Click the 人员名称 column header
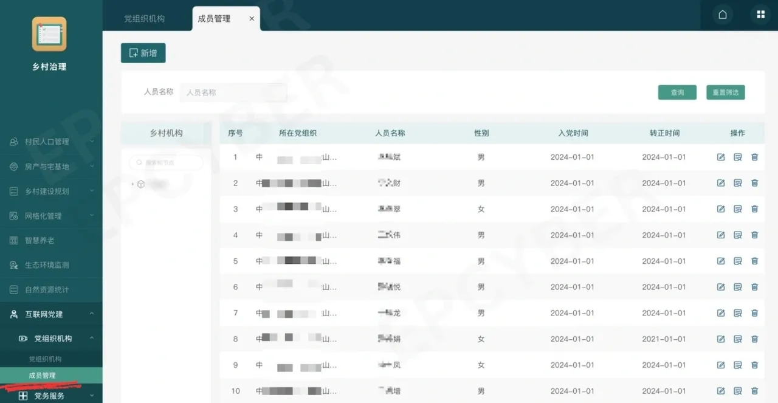 point(390,133)
